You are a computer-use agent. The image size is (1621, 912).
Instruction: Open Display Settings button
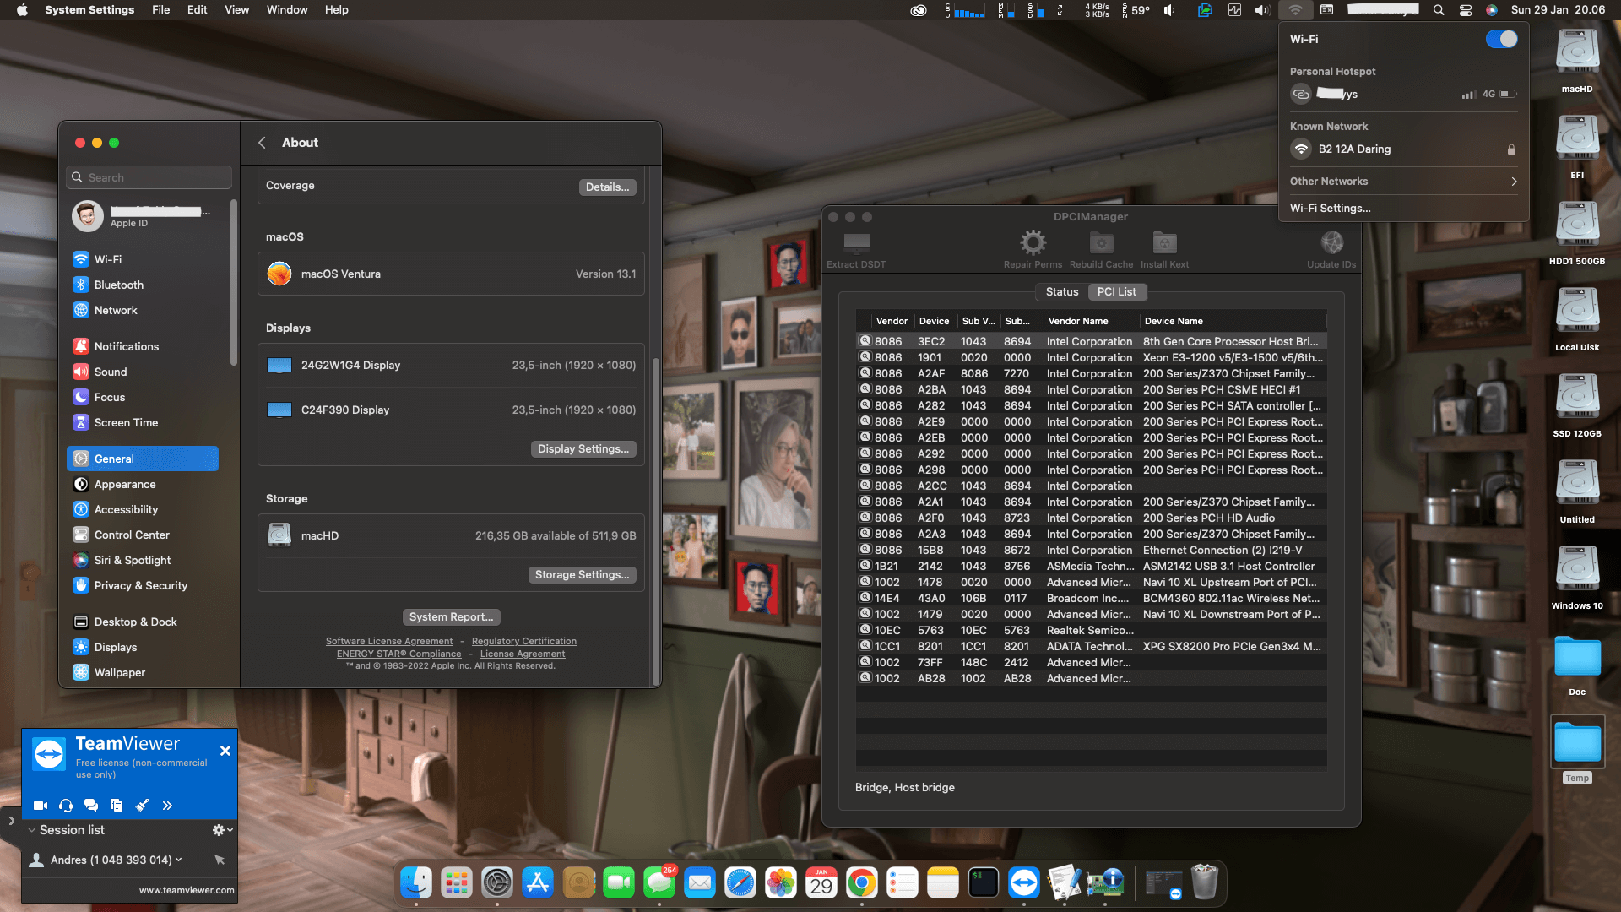(x=583, y=449)
